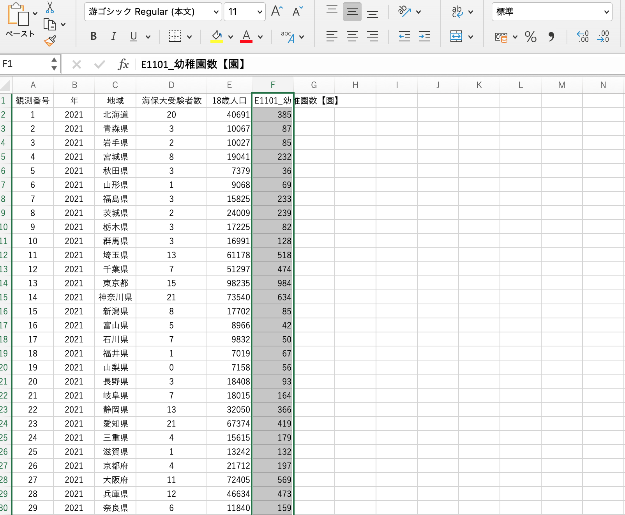Select column F header

click(273, 85)
